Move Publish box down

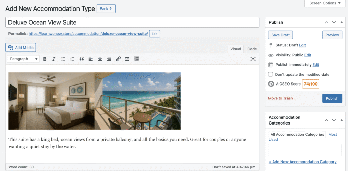[334, 22]
